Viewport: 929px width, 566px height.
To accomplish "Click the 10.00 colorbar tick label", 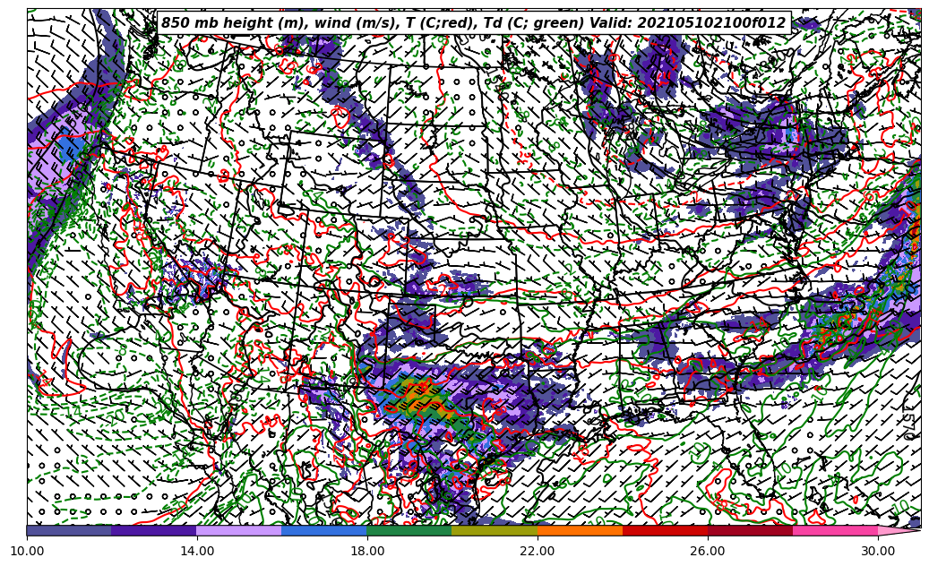I will [27, 552].
